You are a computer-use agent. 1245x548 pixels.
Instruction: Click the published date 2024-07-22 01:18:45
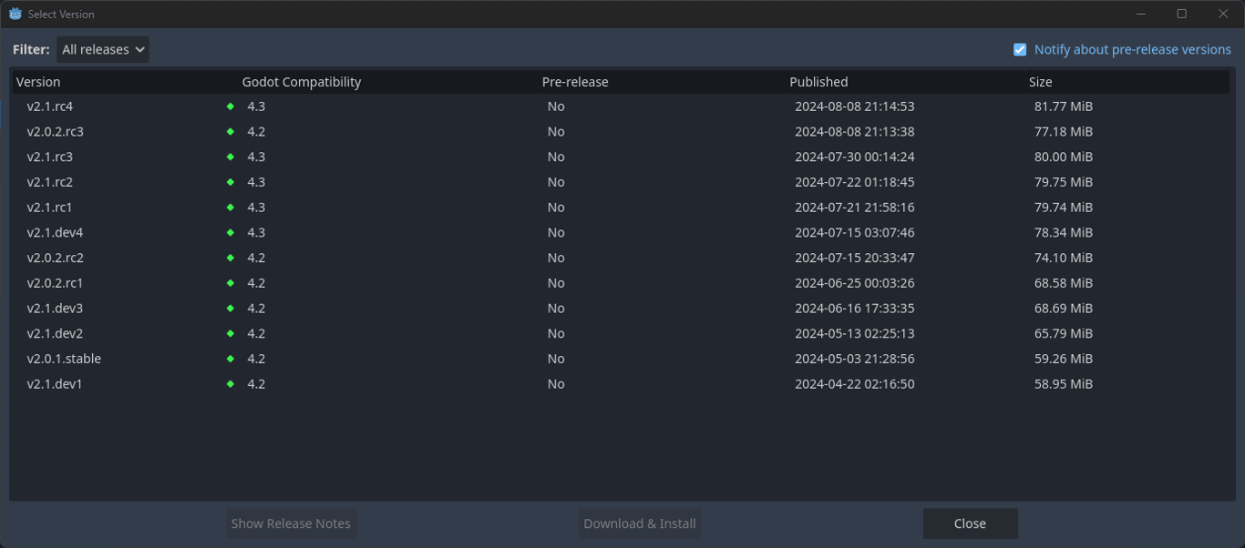click(855, 182)
